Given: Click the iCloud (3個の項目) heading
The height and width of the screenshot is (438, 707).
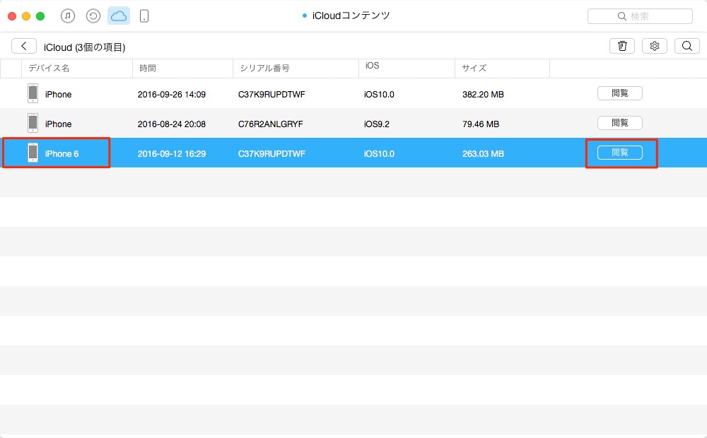Looking at the screenshot, I should point(84,47).
